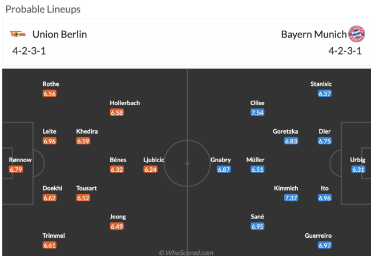Screen dimensions: 371x256
Task: Select player Müller on the pitch
Action: click(x=255, y=160)
